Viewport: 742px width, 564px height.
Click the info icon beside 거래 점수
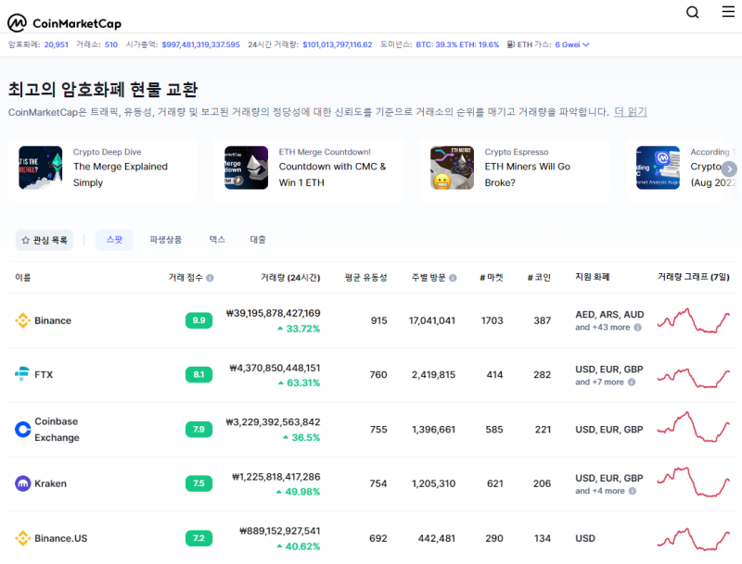211,278
